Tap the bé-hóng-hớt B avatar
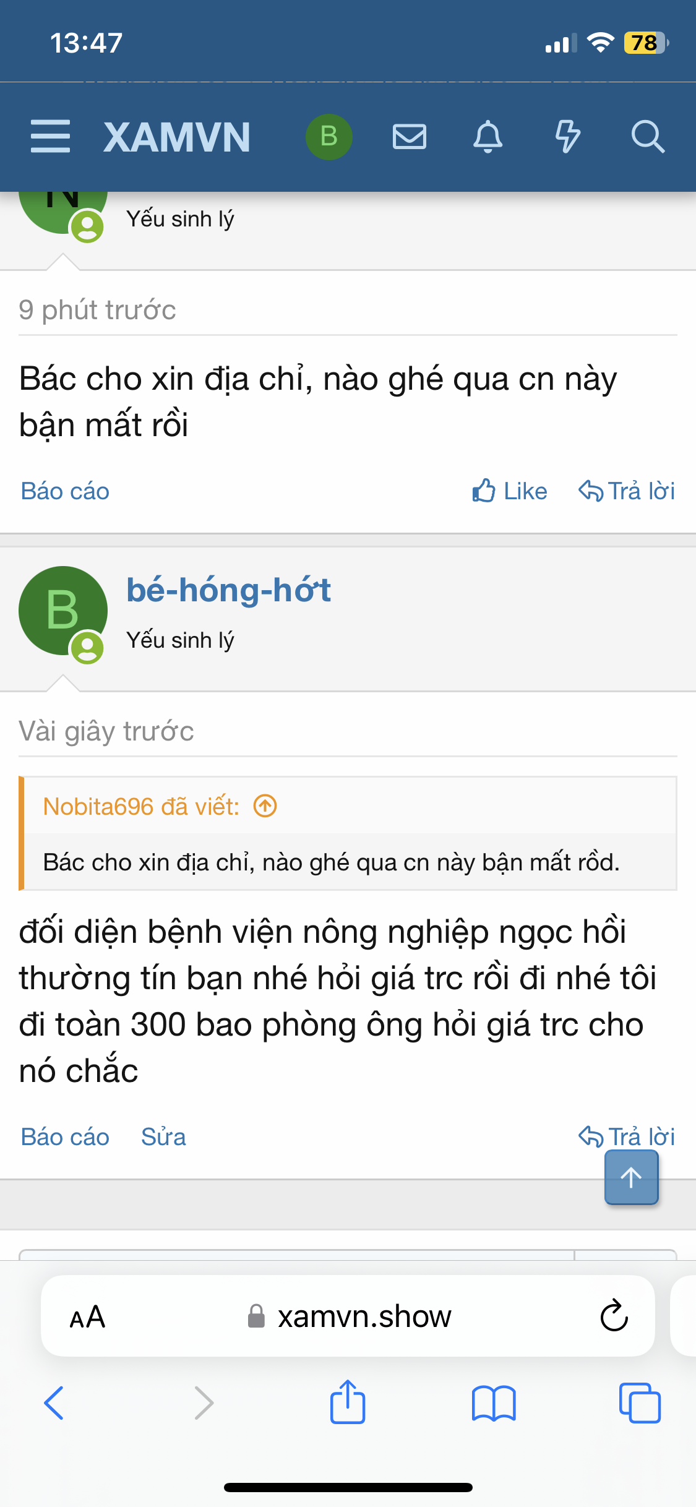 point(63,611)
